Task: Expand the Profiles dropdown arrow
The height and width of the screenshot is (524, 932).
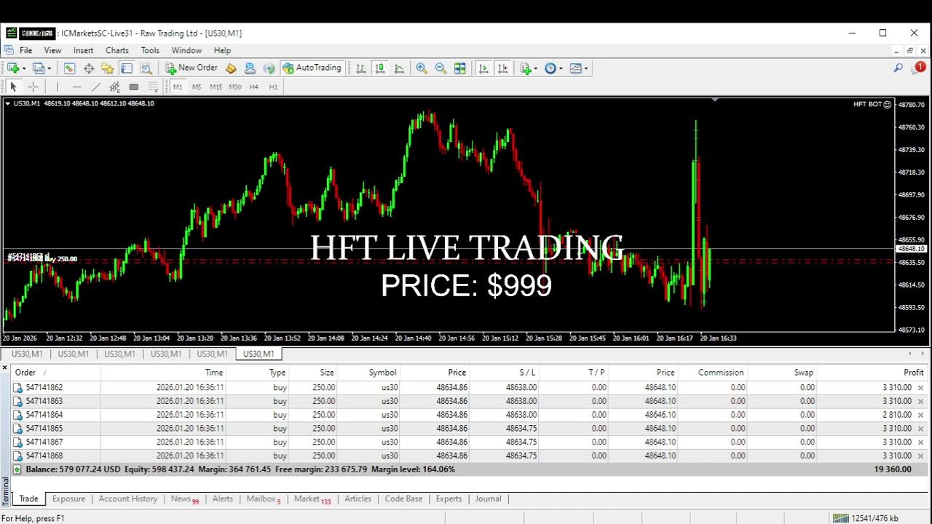Action: pyautogui.click(x=50, y=68)
